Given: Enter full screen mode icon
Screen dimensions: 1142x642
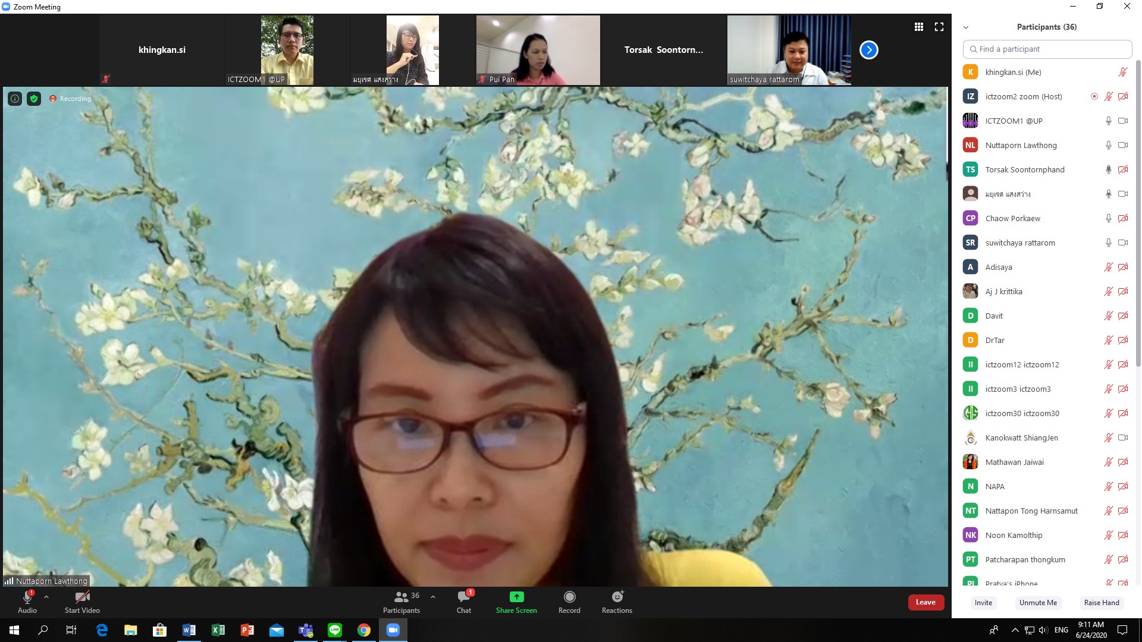Looking at the screenshot, I should click(939, 27).
